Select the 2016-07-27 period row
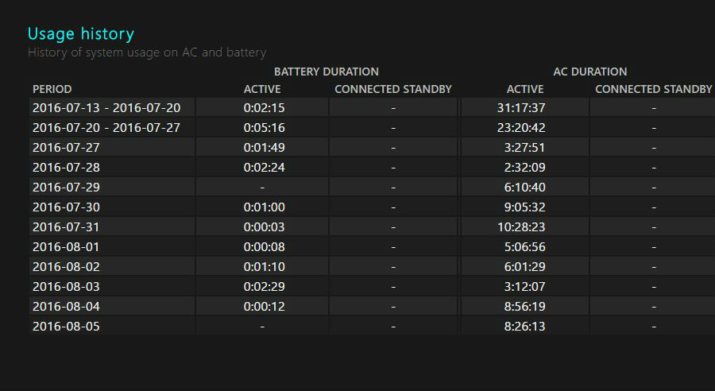This screenshot has height=391, width=715. 66,147
